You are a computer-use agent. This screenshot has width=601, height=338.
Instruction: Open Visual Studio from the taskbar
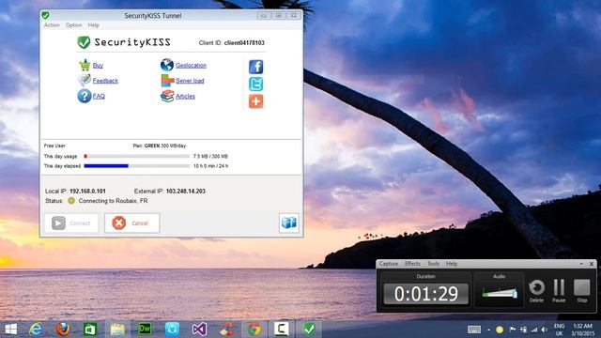tap(199, 330)
